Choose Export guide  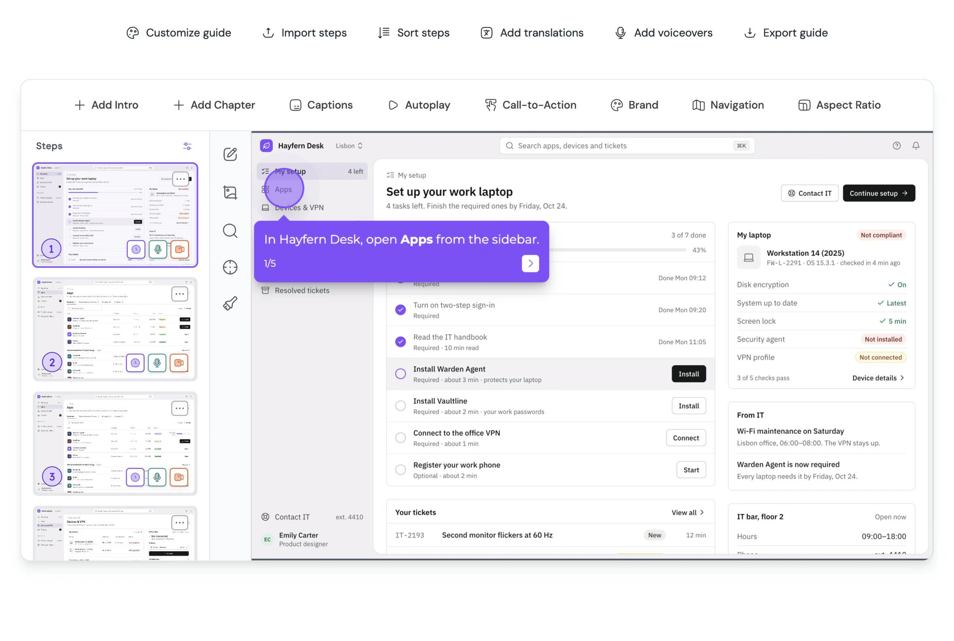click(x=786, y=33)
